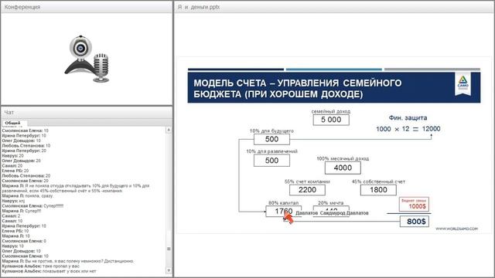Click 'Кулманов Альбек: тоже пропал у вас'
Image resolution: width=495 pixels, height=278 pixels.
(x=41, y=266)
